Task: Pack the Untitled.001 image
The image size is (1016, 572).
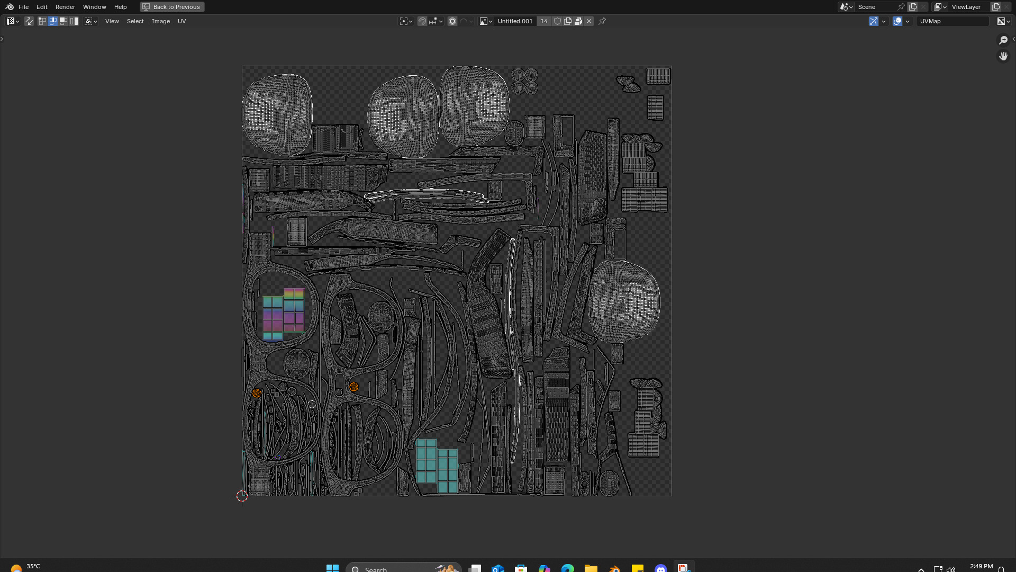Action: [x=578, y=21]
